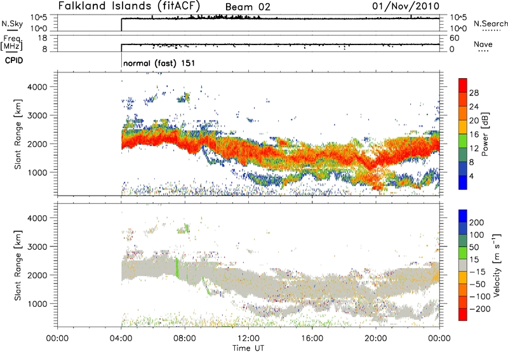The image size is (508, 352).
Task: Click the "15" velocity colorbar tick label
Action: pyautogui.click(x=474, y=259)
